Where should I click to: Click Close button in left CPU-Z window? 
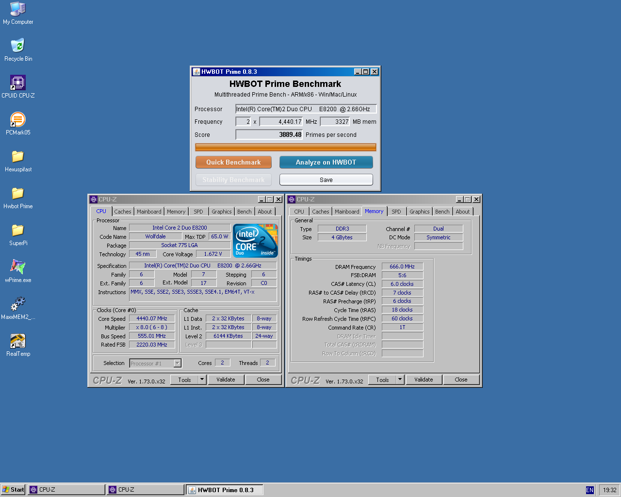click(x=263, y=380)
